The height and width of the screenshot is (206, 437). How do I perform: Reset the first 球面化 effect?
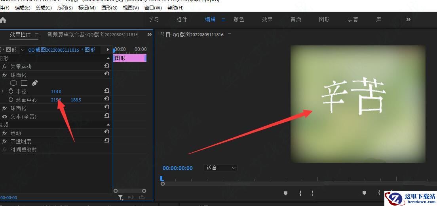coord(107,74)
